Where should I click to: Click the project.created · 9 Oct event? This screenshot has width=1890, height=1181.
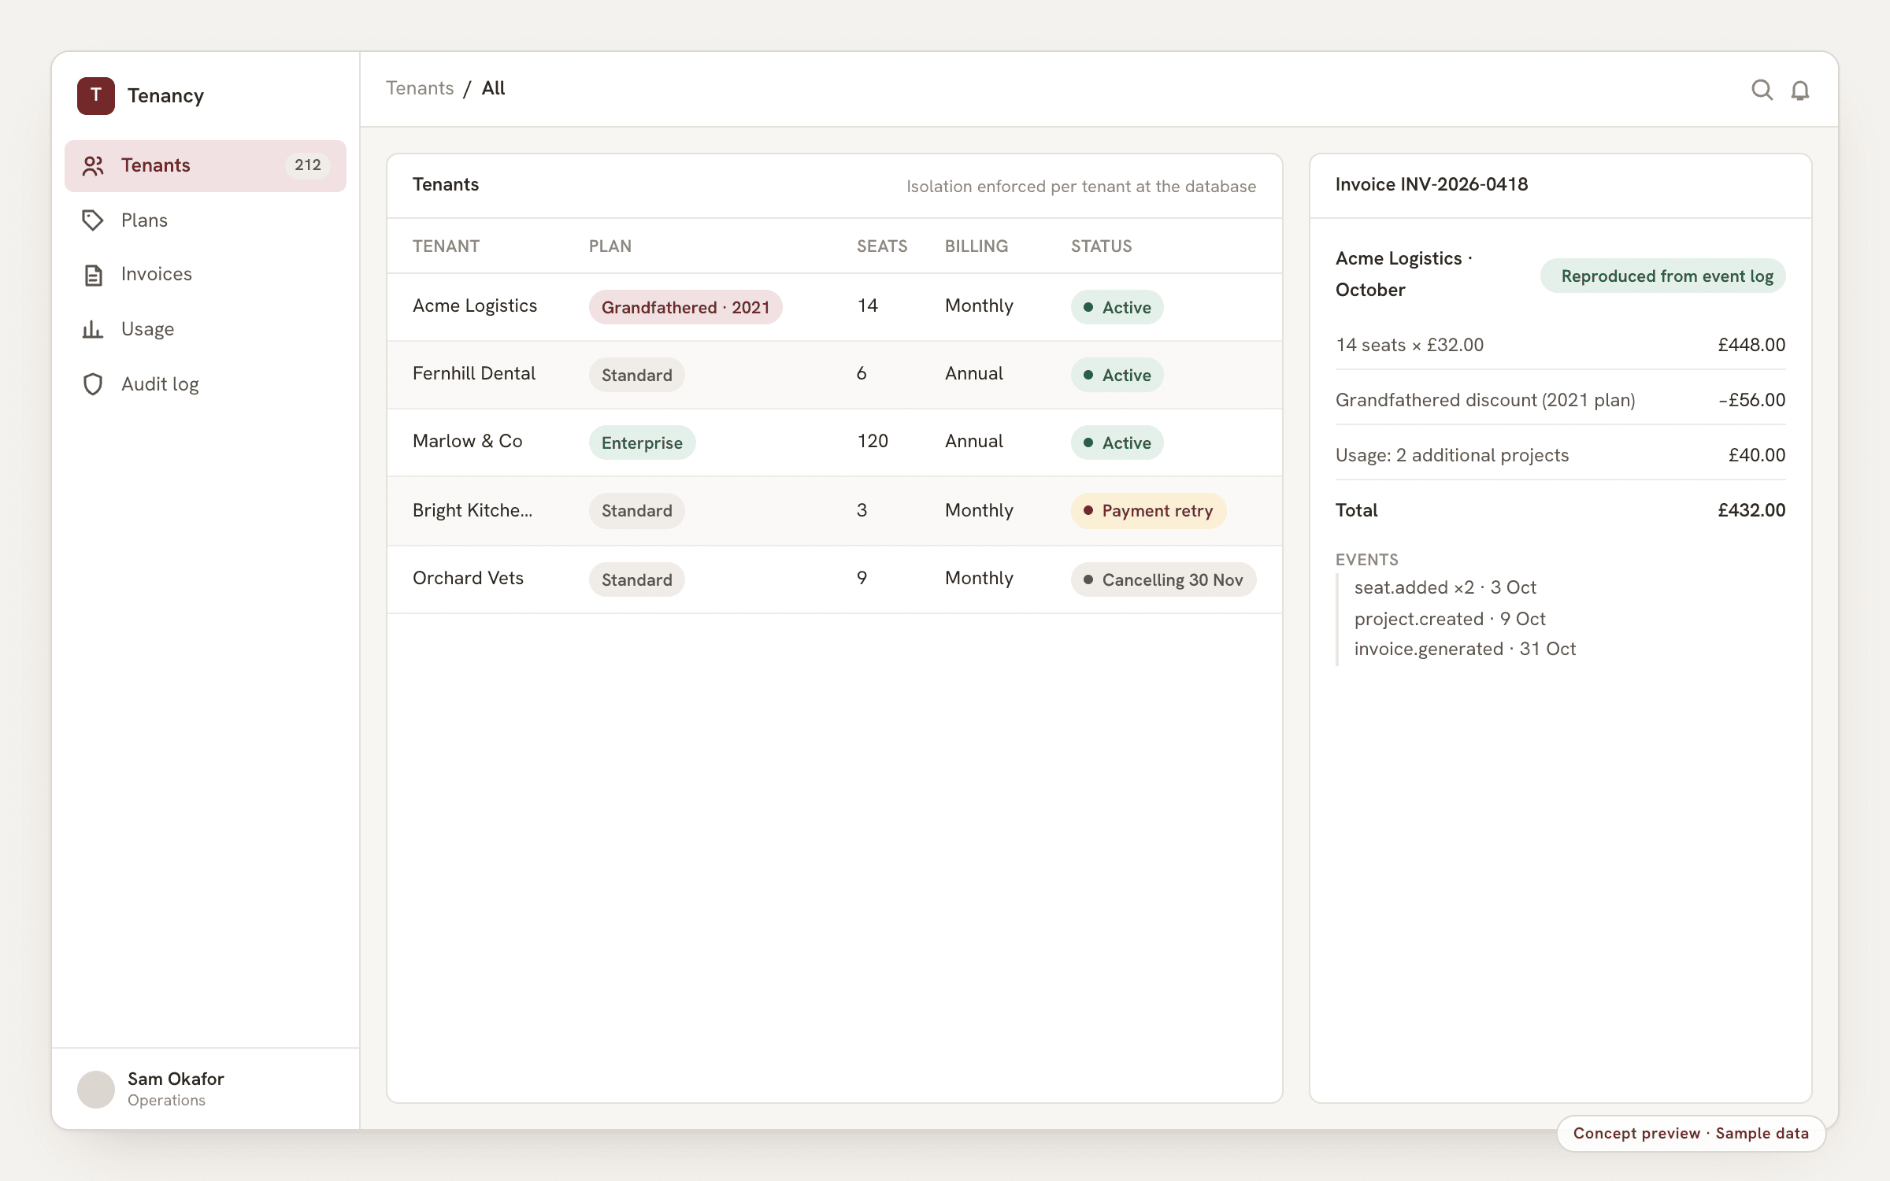(x=1450, y=619)
